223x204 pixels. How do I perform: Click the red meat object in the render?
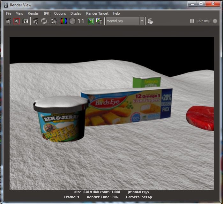tap(200, 118)
